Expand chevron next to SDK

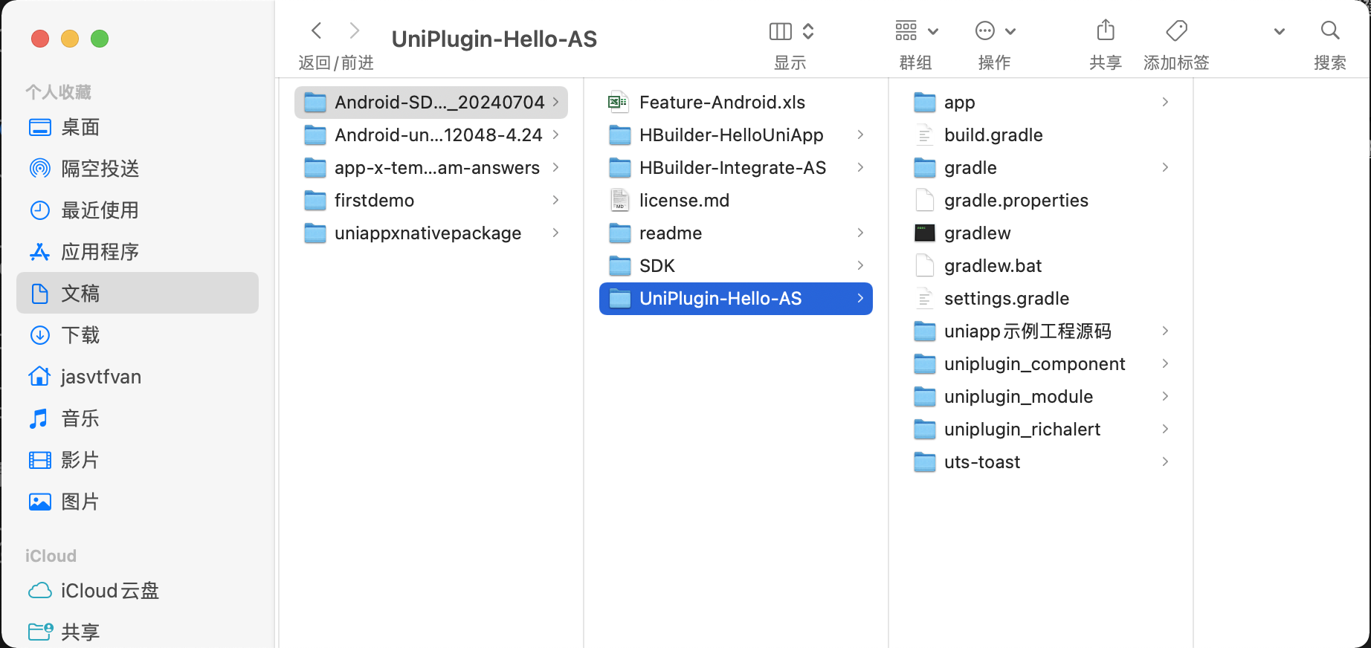(x=860, y=265)
